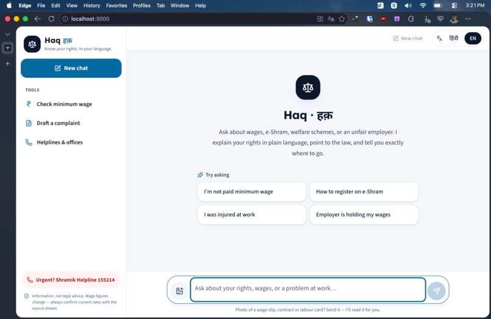
Task: Click the site info icon in address bar
Action: click(65, 19)
